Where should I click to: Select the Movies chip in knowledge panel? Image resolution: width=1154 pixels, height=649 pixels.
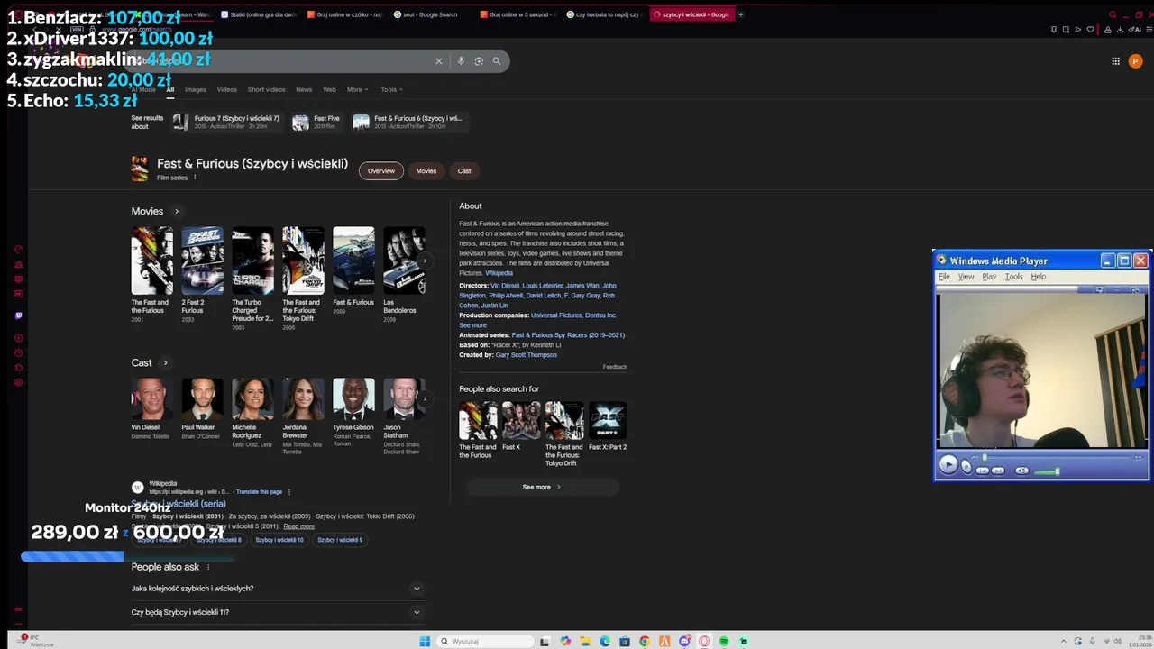point(426,170)
